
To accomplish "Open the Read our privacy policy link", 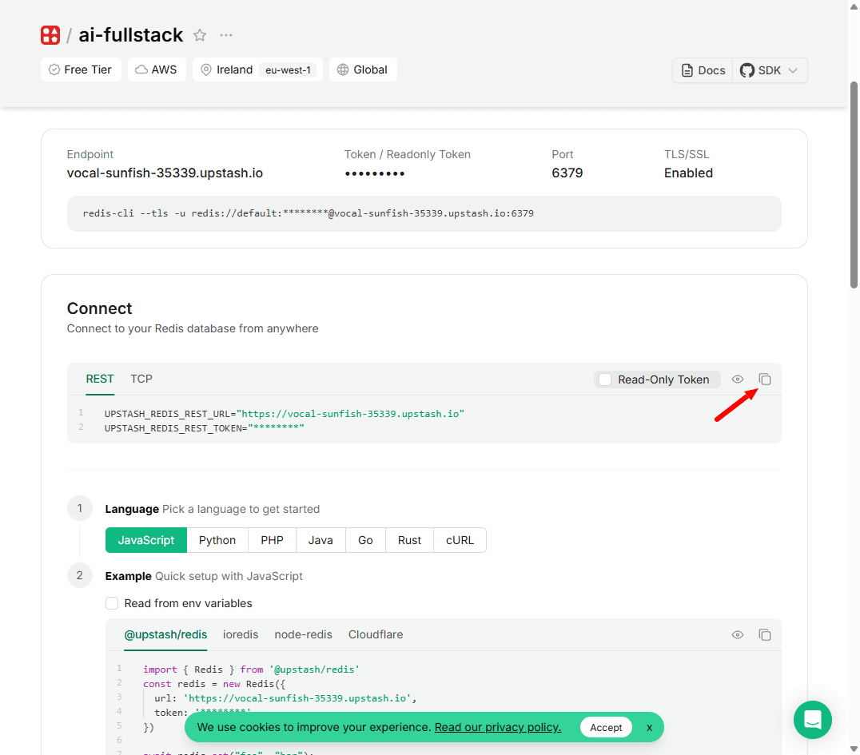I will (497, 727).
